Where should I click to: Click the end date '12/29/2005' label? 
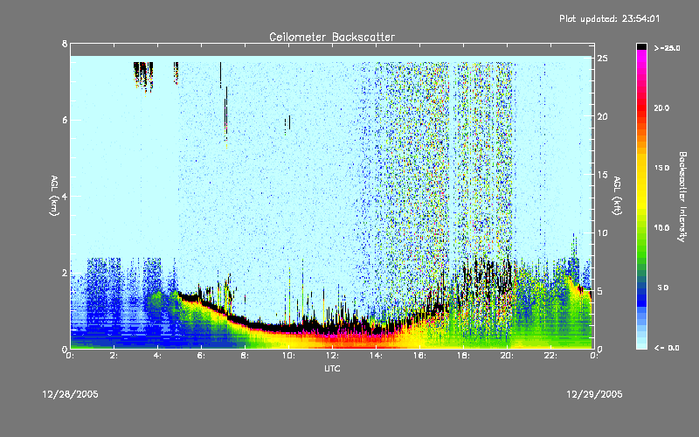[594, 394]
